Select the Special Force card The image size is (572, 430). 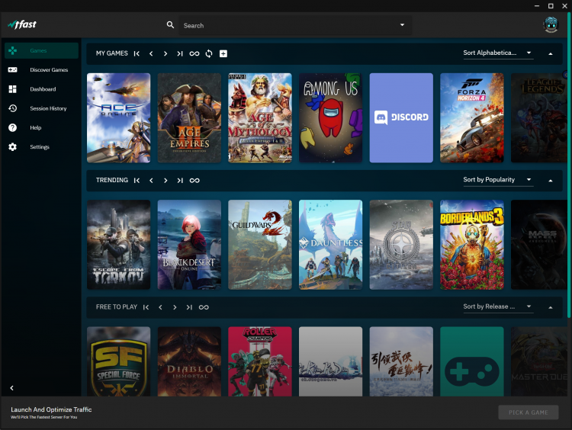(118, 361)
